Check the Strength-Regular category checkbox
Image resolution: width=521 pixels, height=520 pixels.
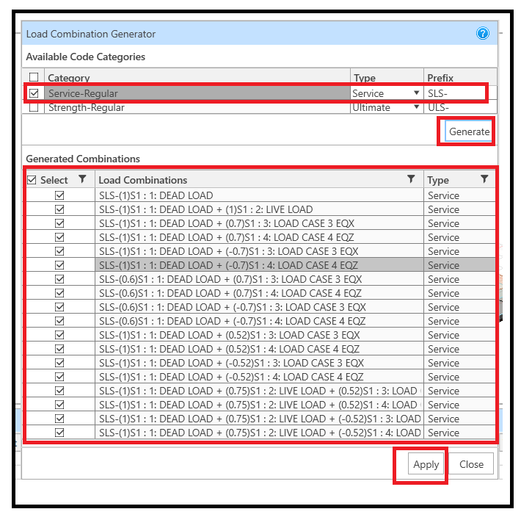click(x=34, y=107)
